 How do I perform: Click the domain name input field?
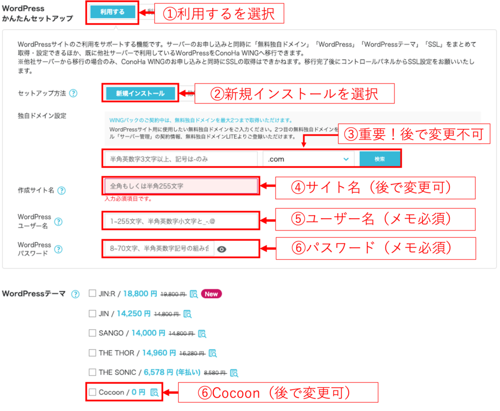(181, 159)
